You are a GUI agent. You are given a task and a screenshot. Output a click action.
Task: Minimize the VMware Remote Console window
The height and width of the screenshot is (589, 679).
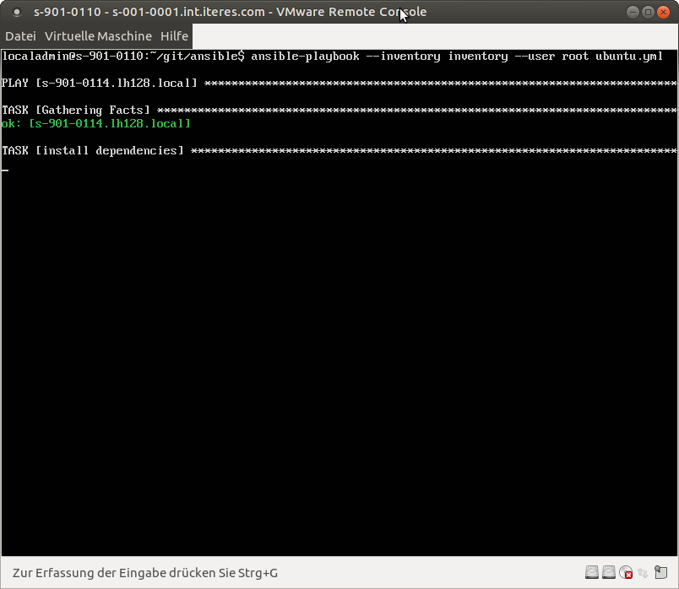[633, 12]
